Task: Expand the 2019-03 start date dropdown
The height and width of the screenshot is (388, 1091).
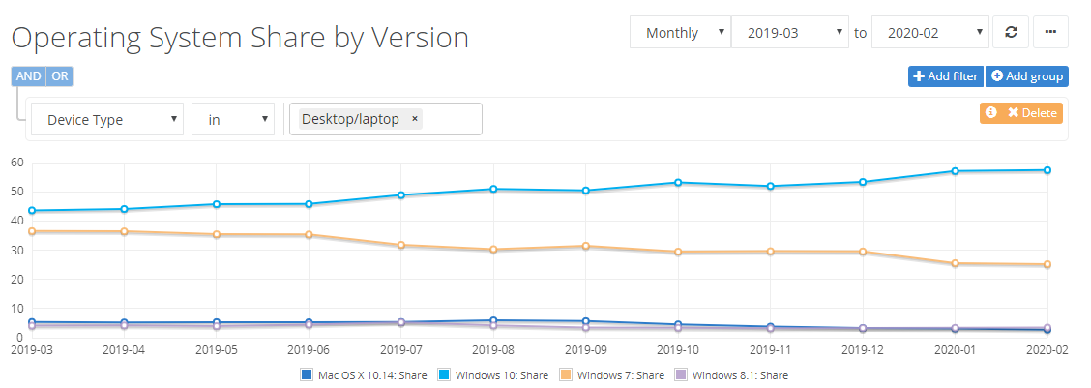Action: point(790,32)
